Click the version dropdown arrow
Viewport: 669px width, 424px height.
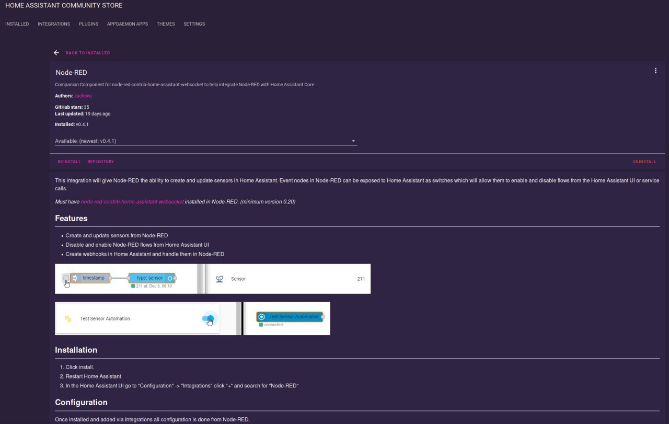click(x=353, y=141)
